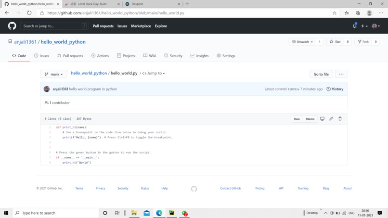This screenshot has width=388, height=218.
Task: Expand the Jump to dropdown
Action: click(154, 73)
